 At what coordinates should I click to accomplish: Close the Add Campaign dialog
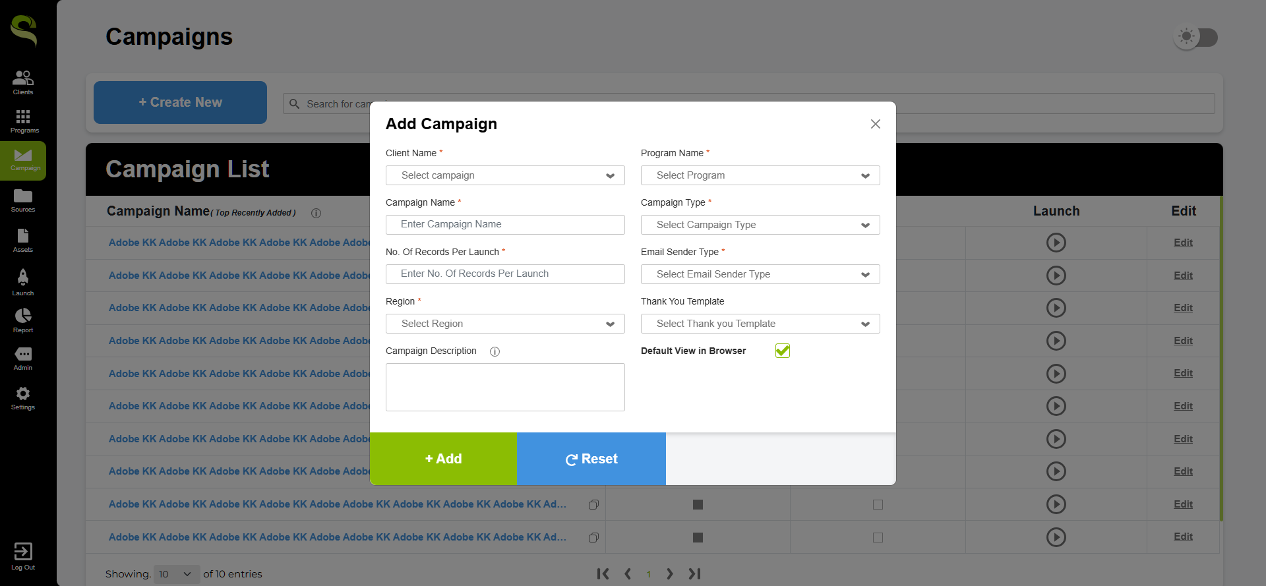(875, 124)
